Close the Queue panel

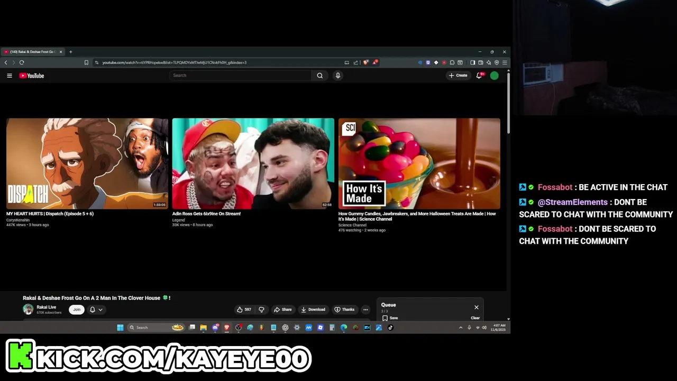pos(477,307)
